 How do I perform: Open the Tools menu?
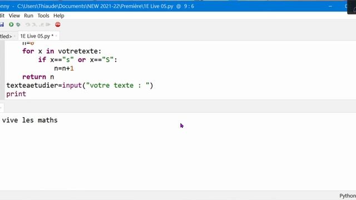click(x=43, y=16)
